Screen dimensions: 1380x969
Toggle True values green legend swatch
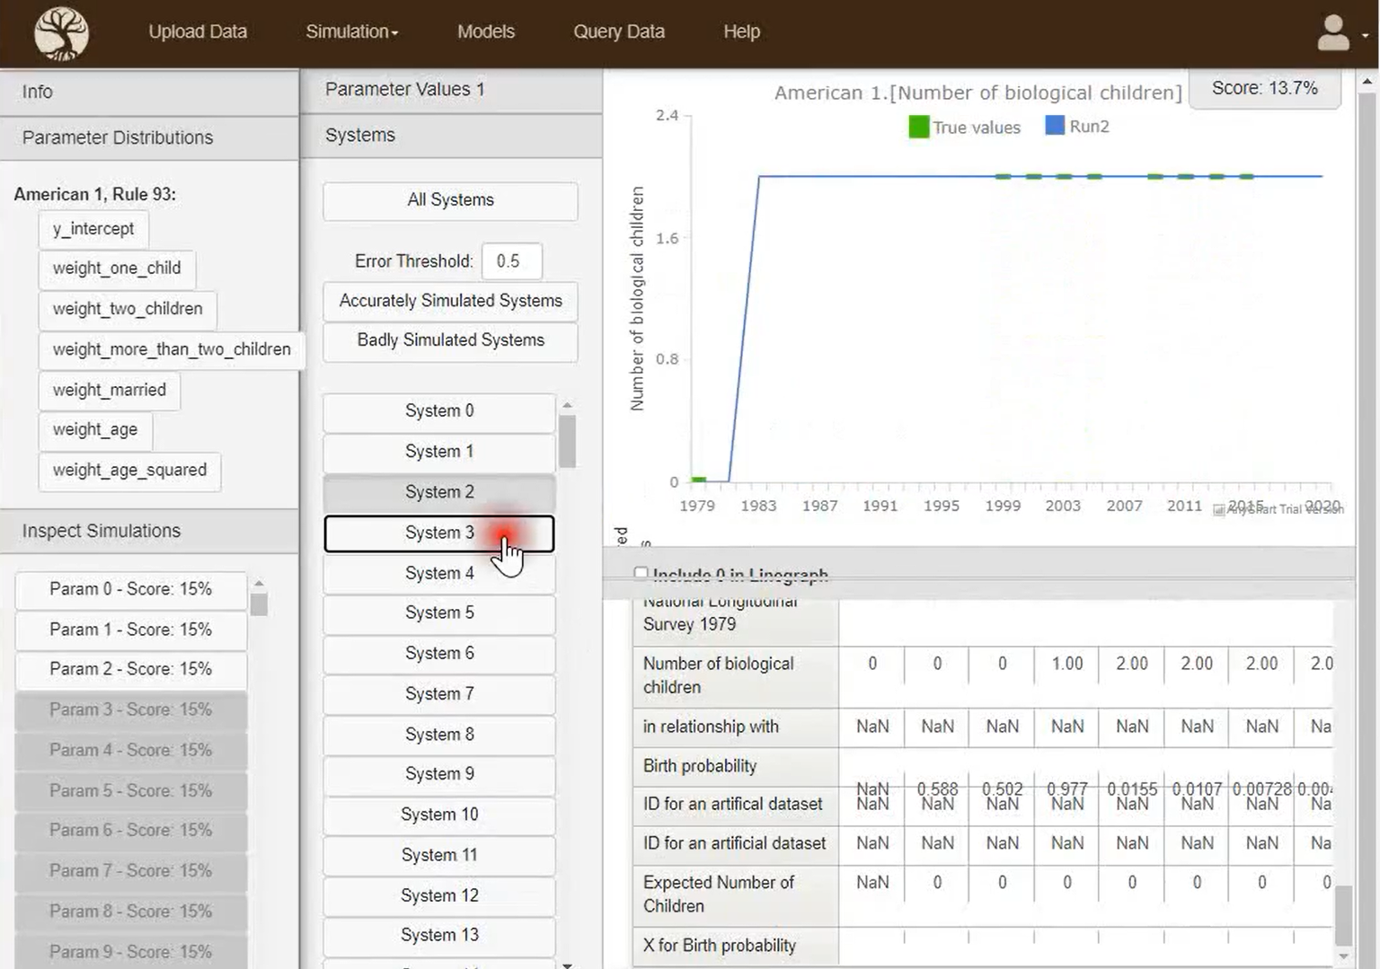[918, 127]
